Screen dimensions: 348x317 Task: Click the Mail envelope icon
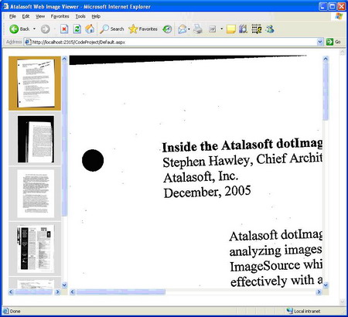tap(183, 29)
